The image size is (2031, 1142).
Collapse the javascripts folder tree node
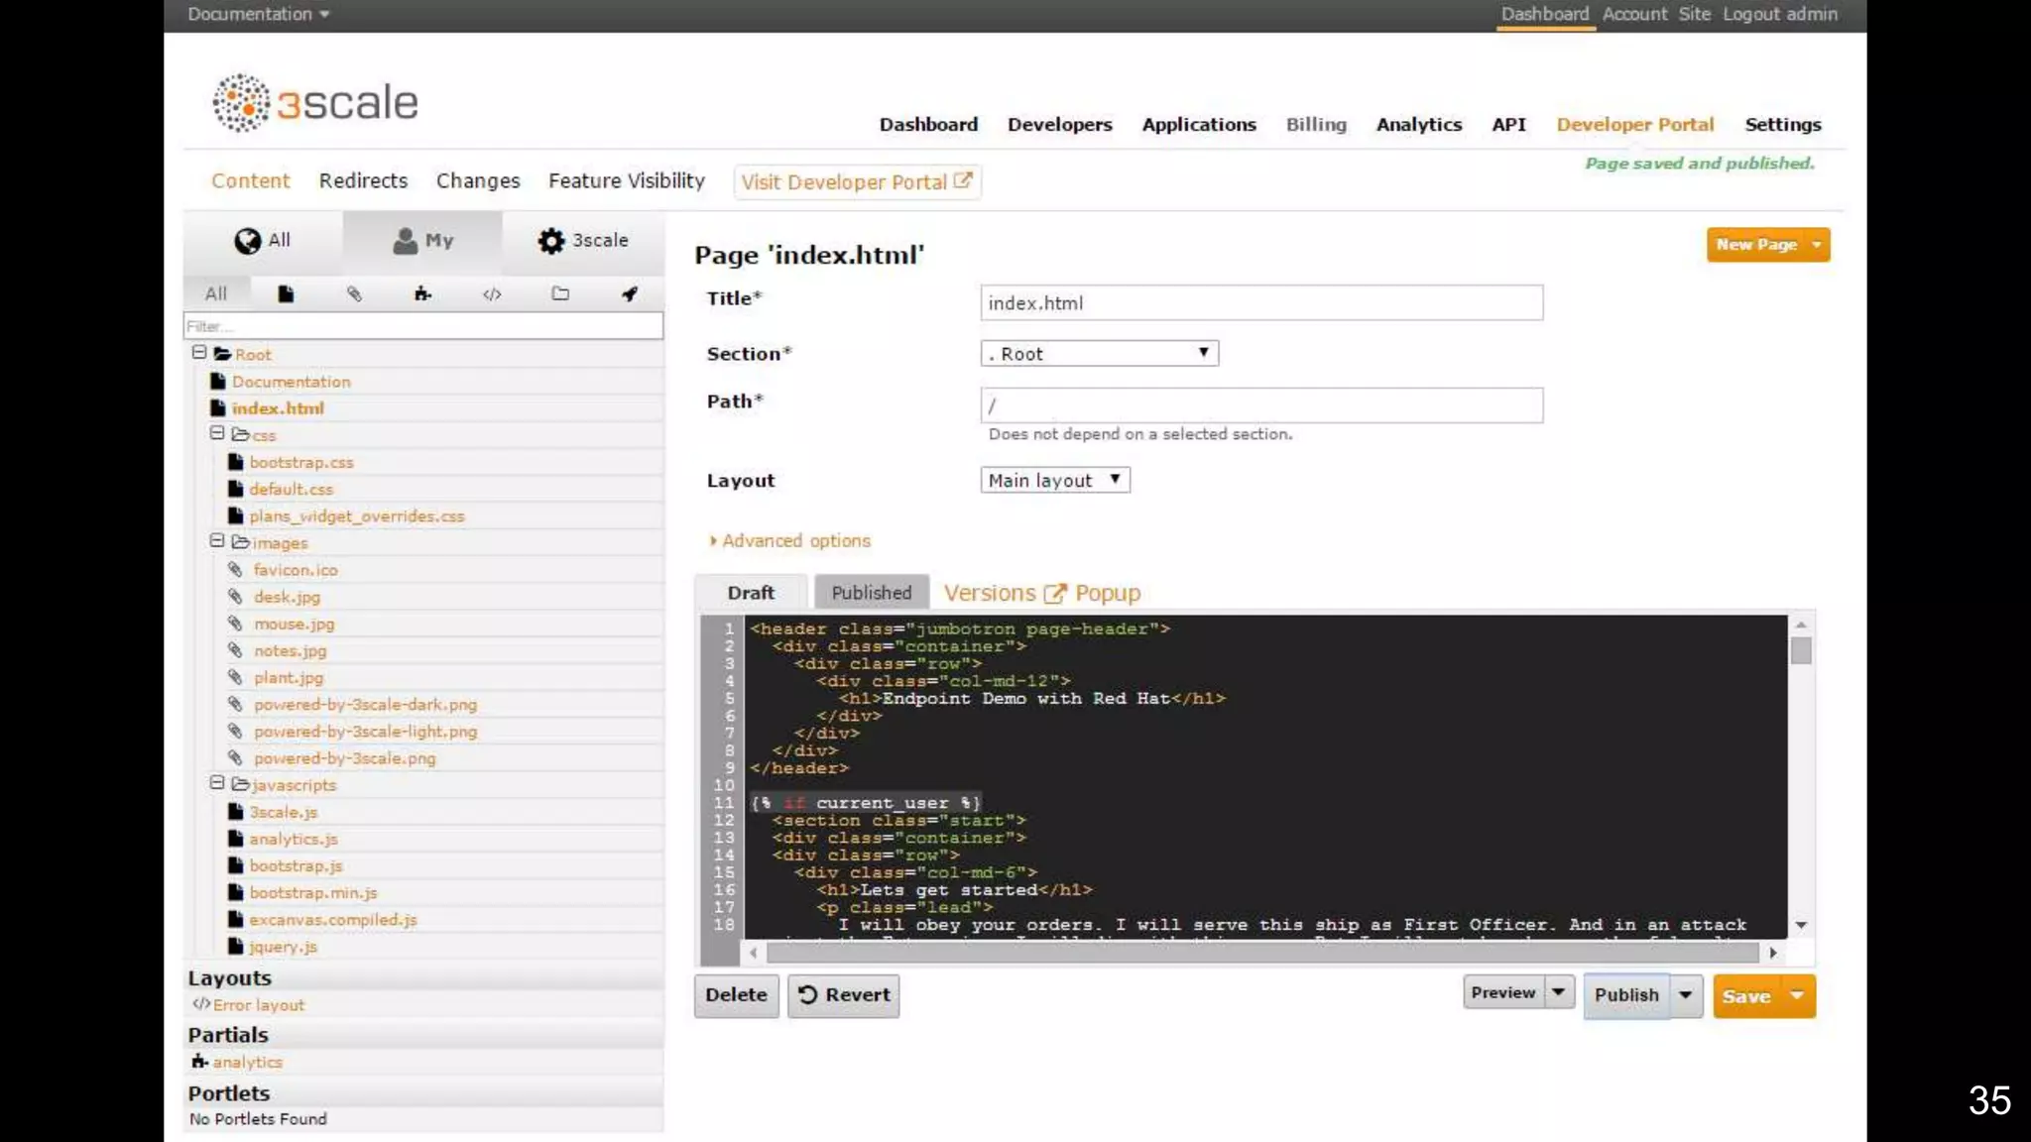(x=217, y=783)
